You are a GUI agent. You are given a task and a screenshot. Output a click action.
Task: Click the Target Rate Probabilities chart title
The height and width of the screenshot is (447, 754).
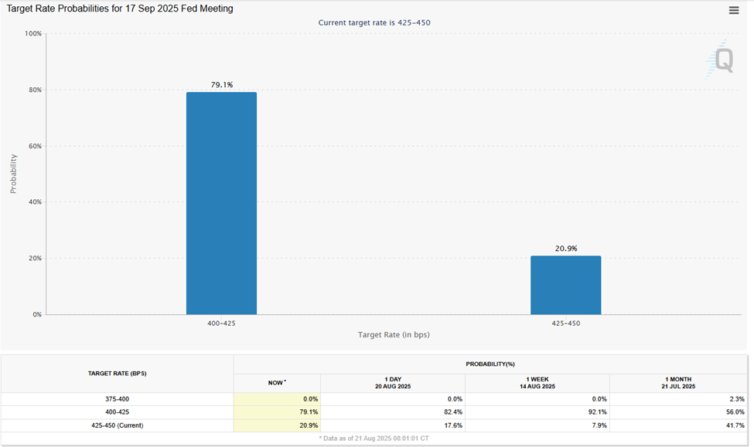tap(118, 8)
